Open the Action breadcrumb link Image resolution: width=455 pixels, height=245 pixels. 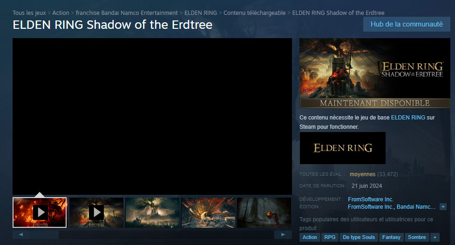[x=61, y=13]
